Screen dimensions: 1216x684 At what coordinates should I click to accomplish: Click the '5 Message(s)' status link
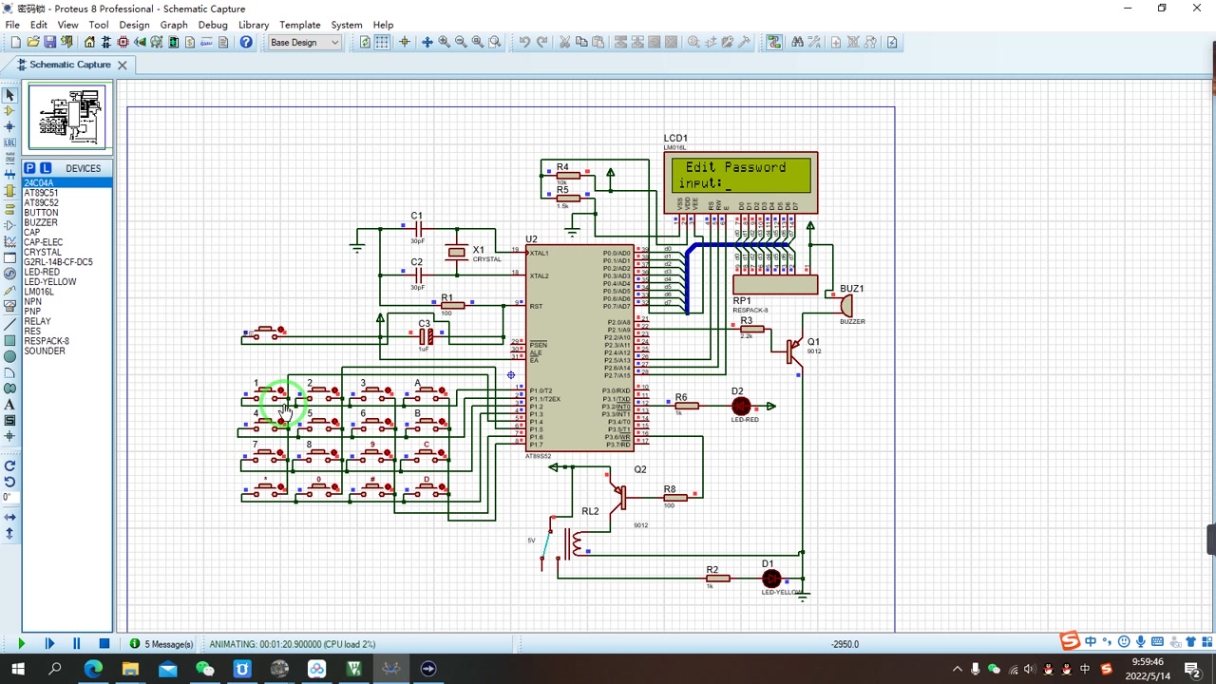(x=168, y=644)
